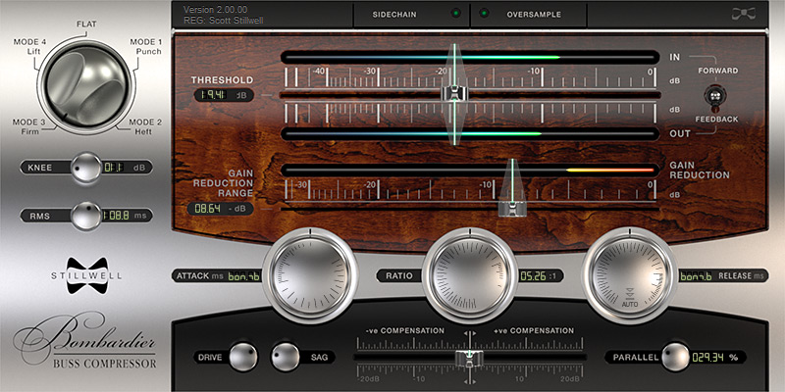Click the ATTACK knob
The height and width of the screenshot is (392, 785).
[x=310, y=276]
